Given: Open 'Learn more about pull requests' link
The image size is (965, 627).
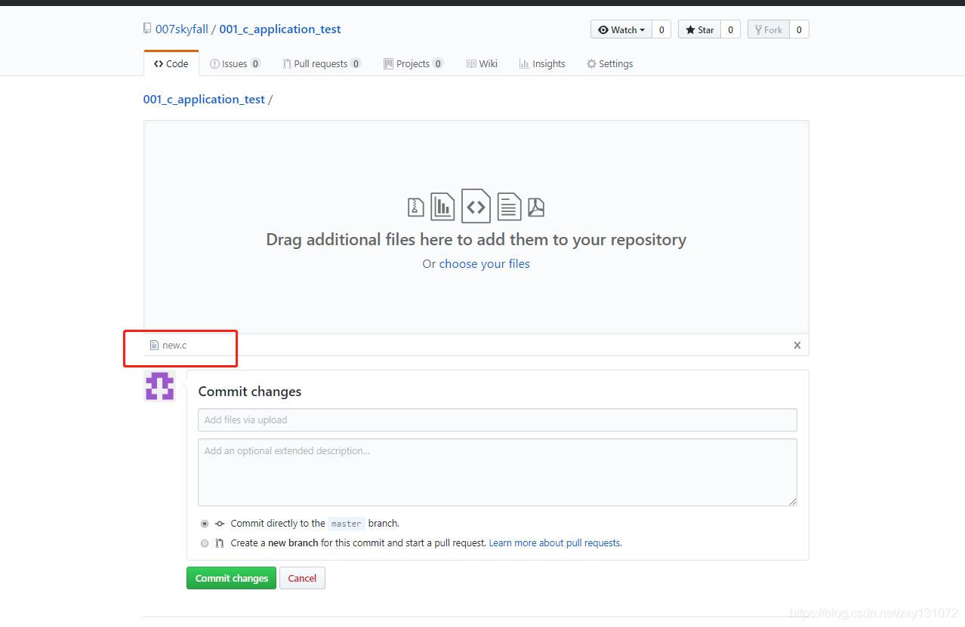Looking at the screenshot, I should click(555, 542).
